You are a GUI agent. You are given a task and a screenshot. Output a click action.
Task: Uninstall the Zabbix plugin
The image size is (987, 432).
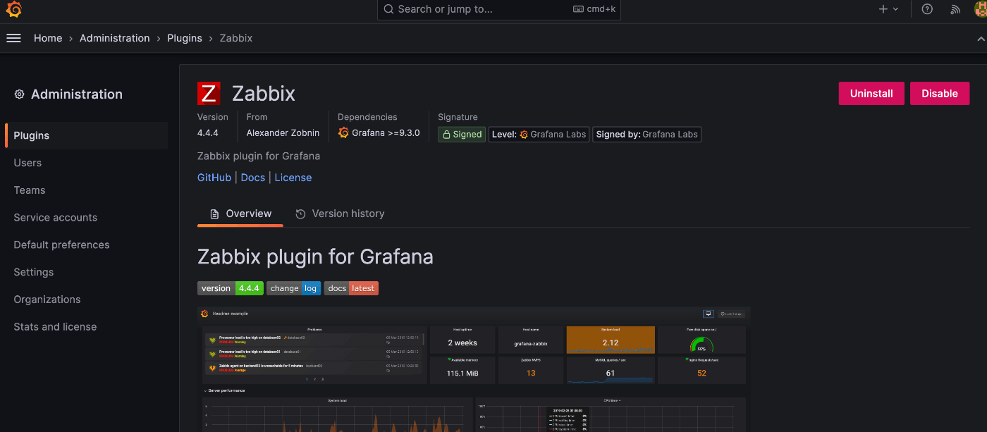[871, 93]
